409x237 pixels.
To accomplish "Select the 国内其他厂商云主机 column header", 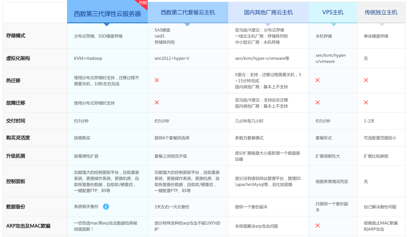I will point(268,12).
